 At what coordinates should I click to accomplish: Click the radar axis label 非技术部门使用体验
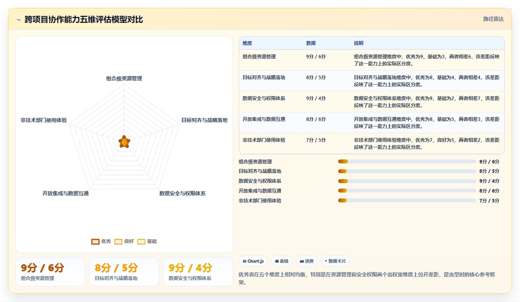44,120
